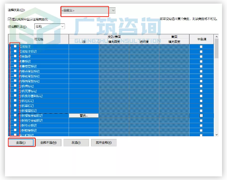This screenshot has height=180, width=227.
Task: Select the 位移路径 category name
Action: pos(25,56)
